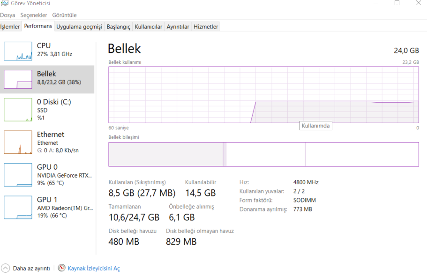
Task: Open the Hizmetler tab
Action: point(206,27)
